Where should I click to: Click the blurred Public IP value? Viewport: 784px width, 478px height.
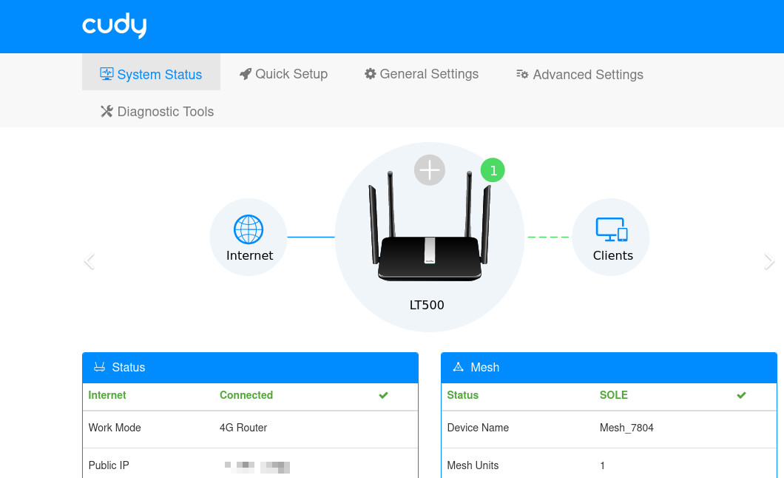(x=257, y=467)
